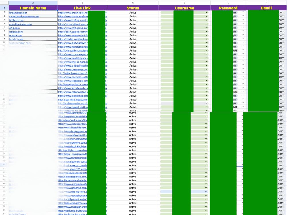Select column B header letter
Screen dimensions: 287x215
tap(82, 3)
